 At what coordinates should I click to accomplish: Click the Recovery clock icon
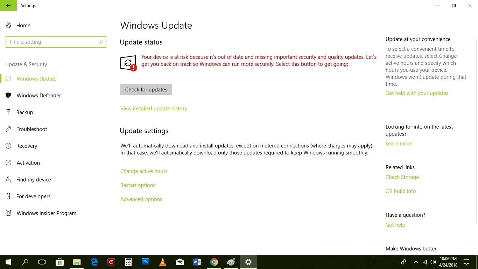[8, 146]
